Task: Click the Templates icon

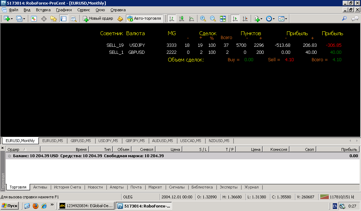Action: point(281,19)
